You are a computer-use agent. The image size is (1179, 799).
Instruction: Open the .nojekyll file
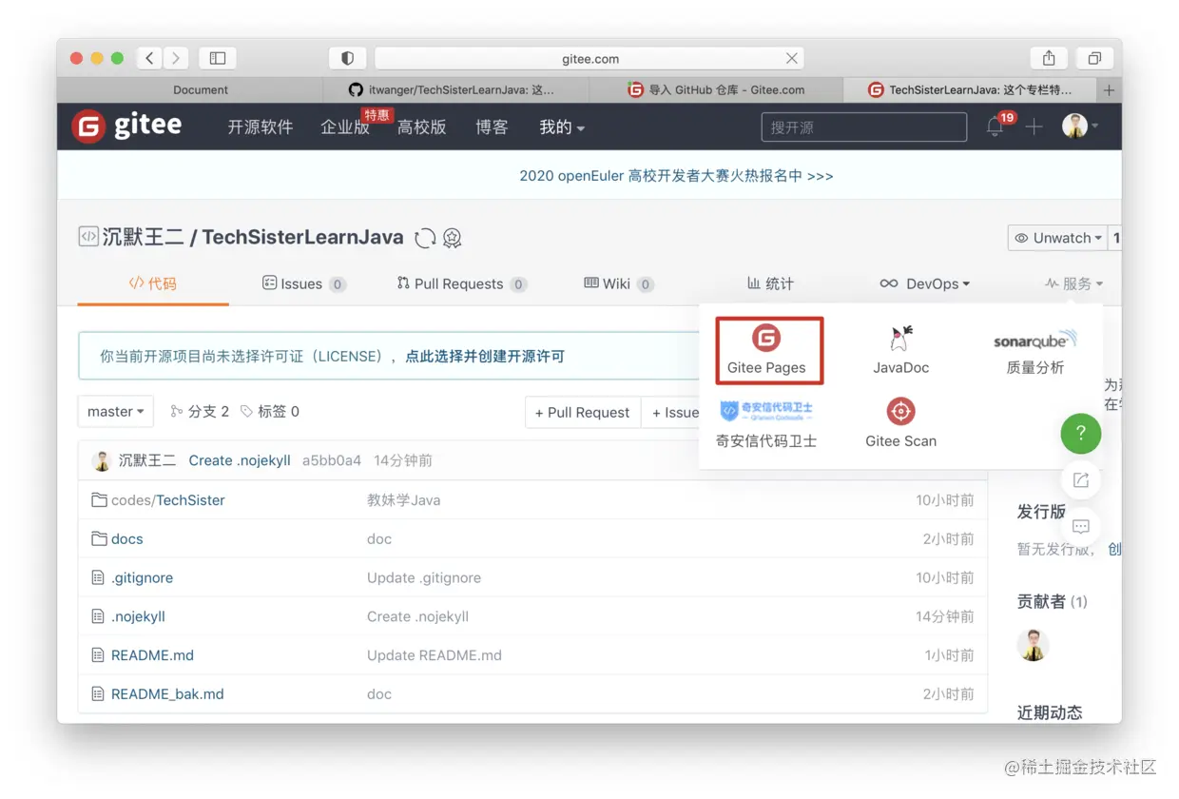[x=138, y=616]
